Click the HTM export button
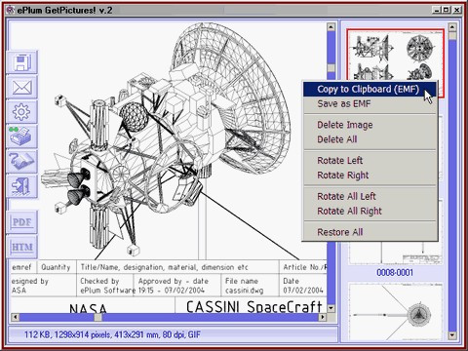The height and width of the screenshot is (351, 468). 22,247
